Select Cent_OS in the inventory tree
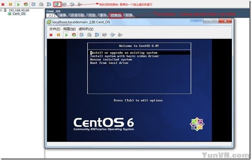The width and height of the screenshot is (251, 160). pyautogui.click(x=19, y=14)
